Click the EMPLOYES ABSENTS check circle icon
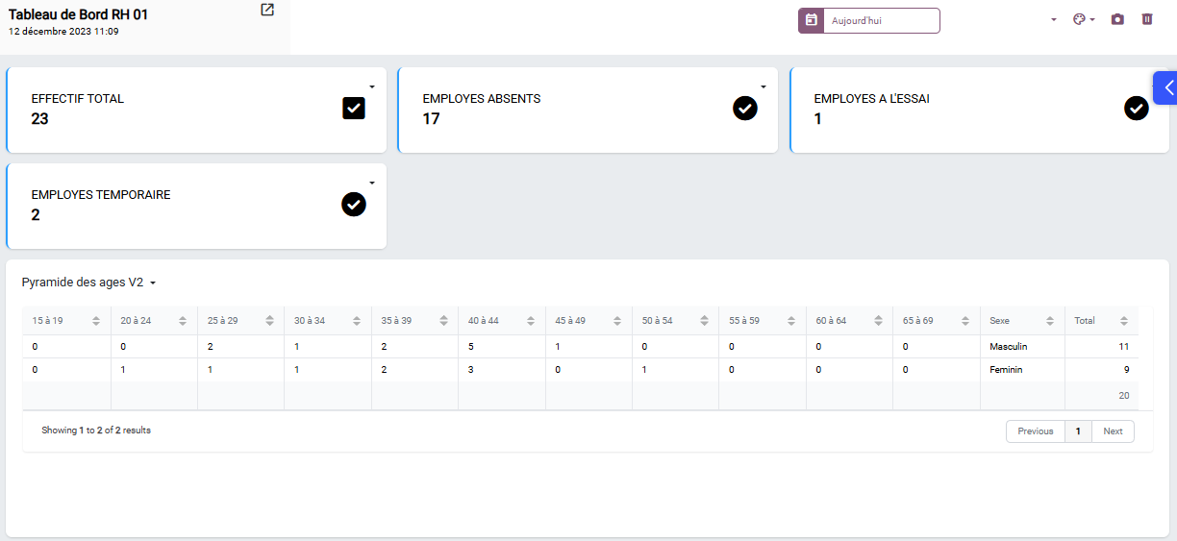Screen dimensions: 1177x541 (x=745, y=109)
